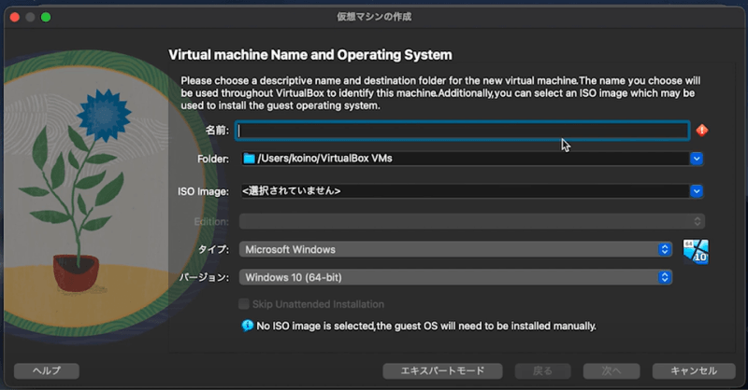
Task: Toggle Skip Unattended Installation checkbox
Action: [244, 304]
